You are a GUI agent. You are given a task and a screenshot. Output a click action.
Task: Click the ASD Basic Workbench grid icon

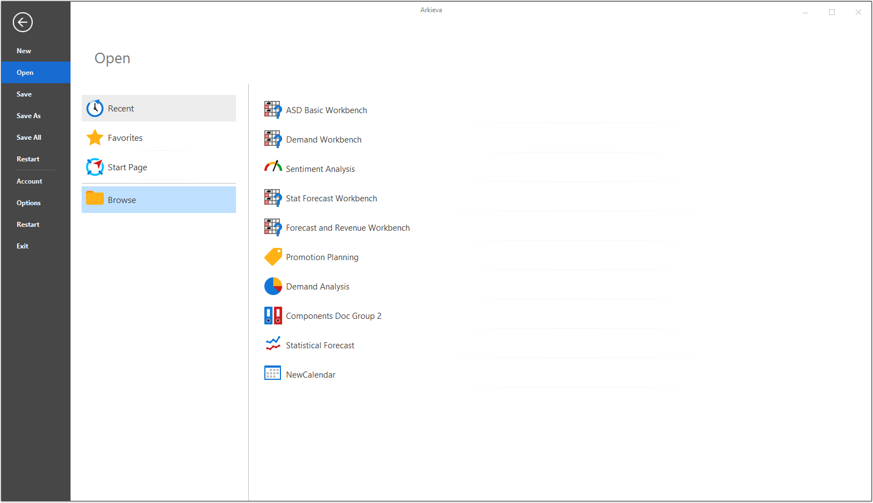pyautogui.click(x=273, y=110)
